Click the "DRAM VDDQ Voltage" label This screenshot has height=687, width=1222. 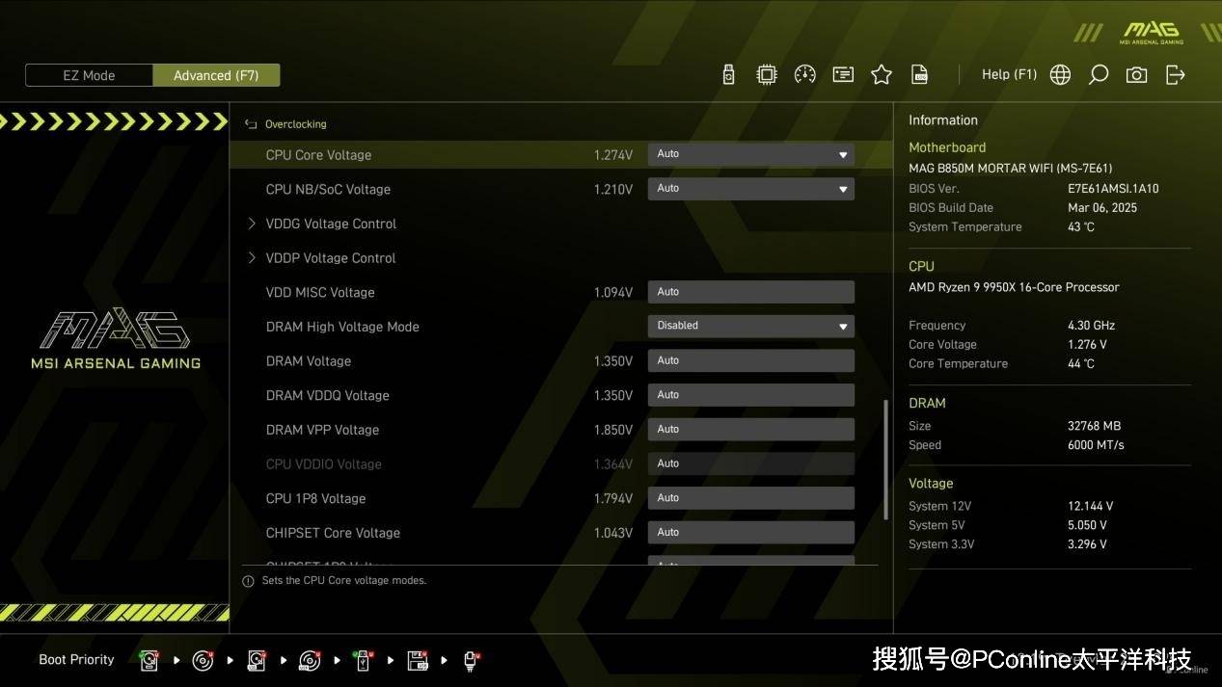tap(327, 396)
